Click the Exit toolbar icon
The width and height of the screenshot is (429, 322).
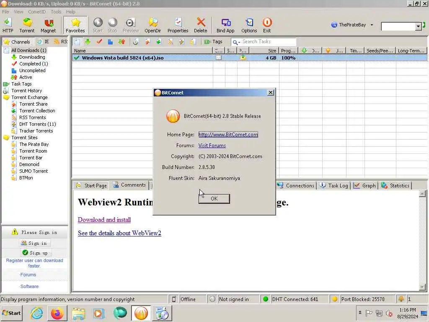tap(267, 25)
